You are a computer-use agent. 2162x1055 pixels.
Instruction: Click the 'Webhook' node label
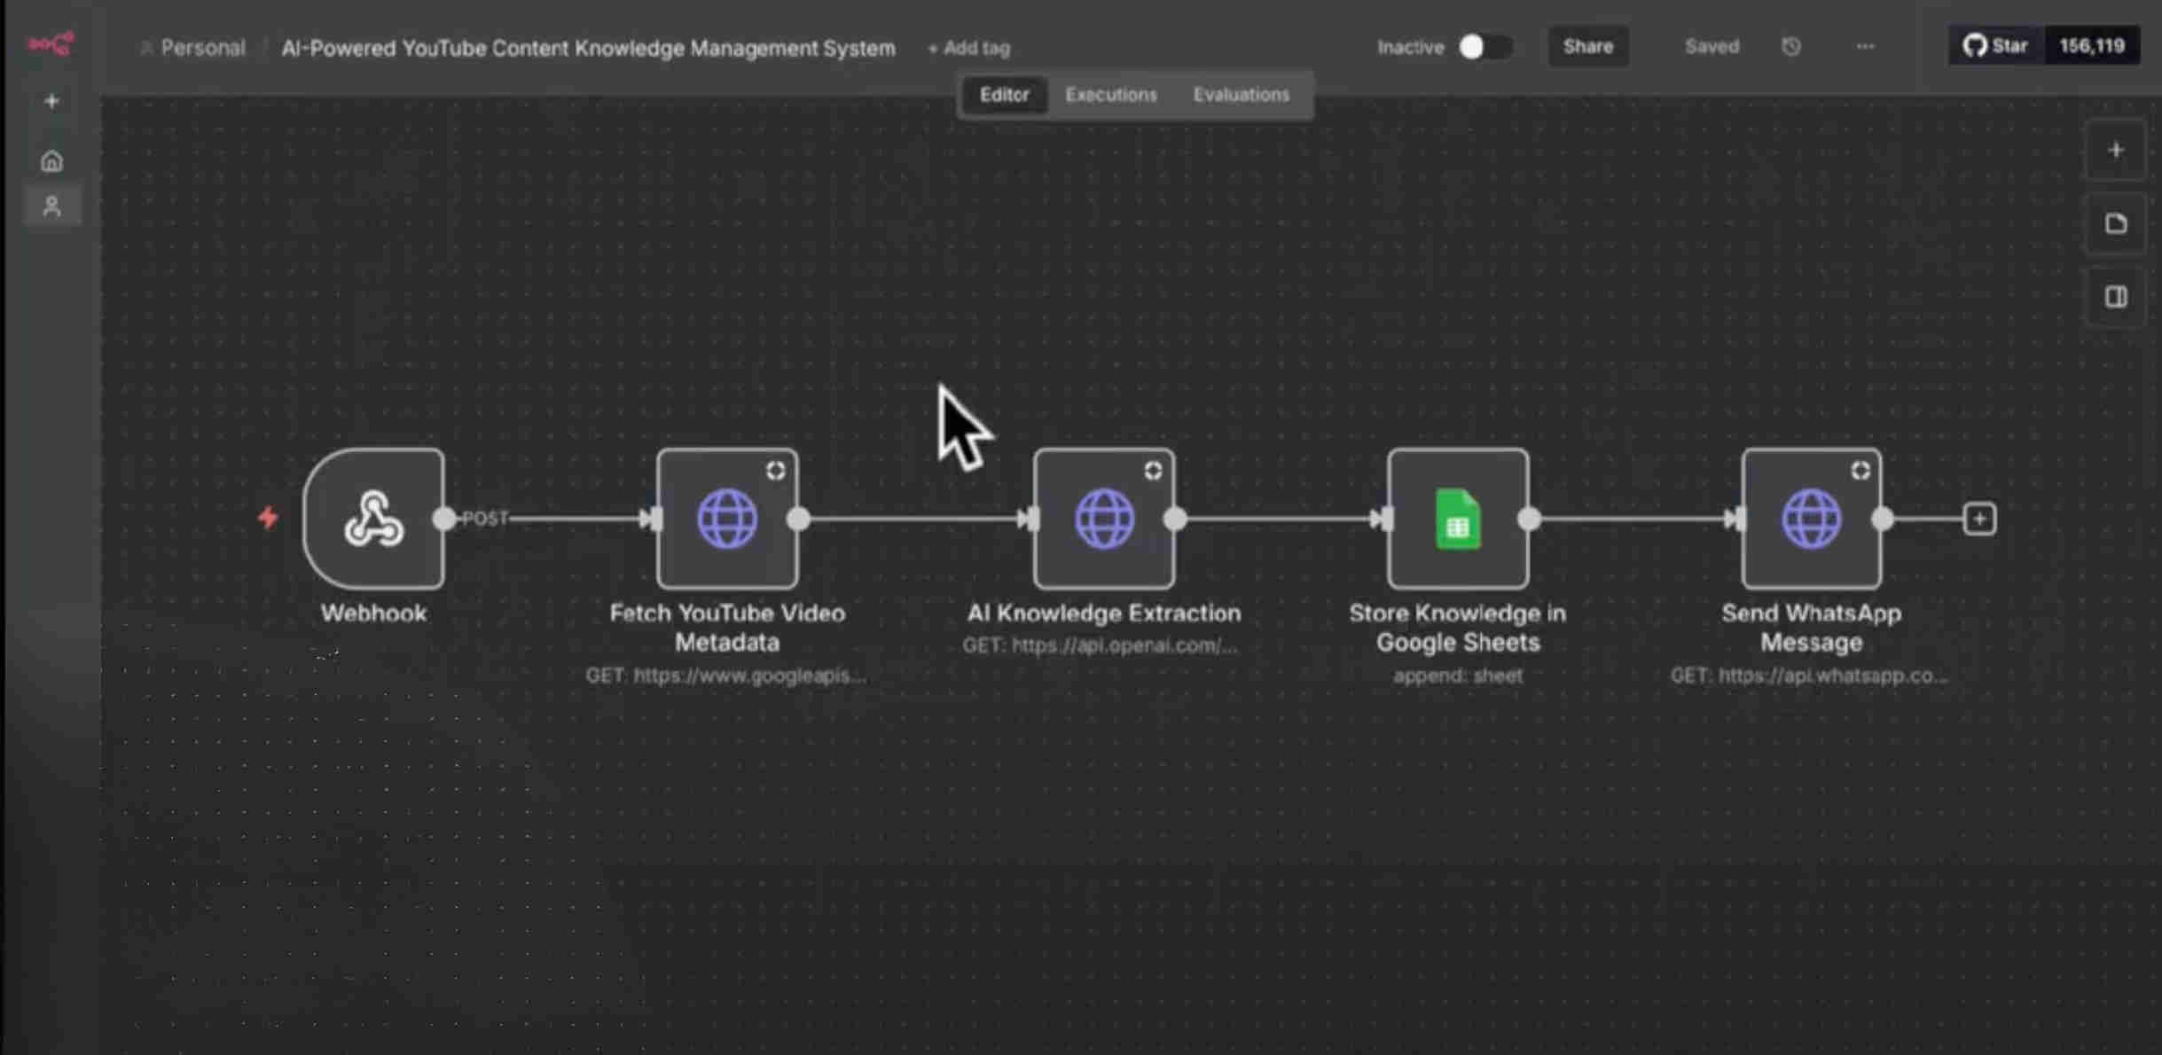click(373, 613)
